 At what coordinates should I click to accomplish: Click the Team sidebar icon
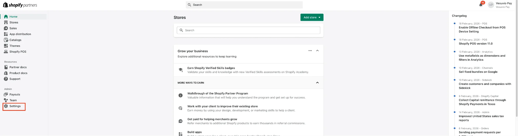pyautogui.click(x=6, y=100)
